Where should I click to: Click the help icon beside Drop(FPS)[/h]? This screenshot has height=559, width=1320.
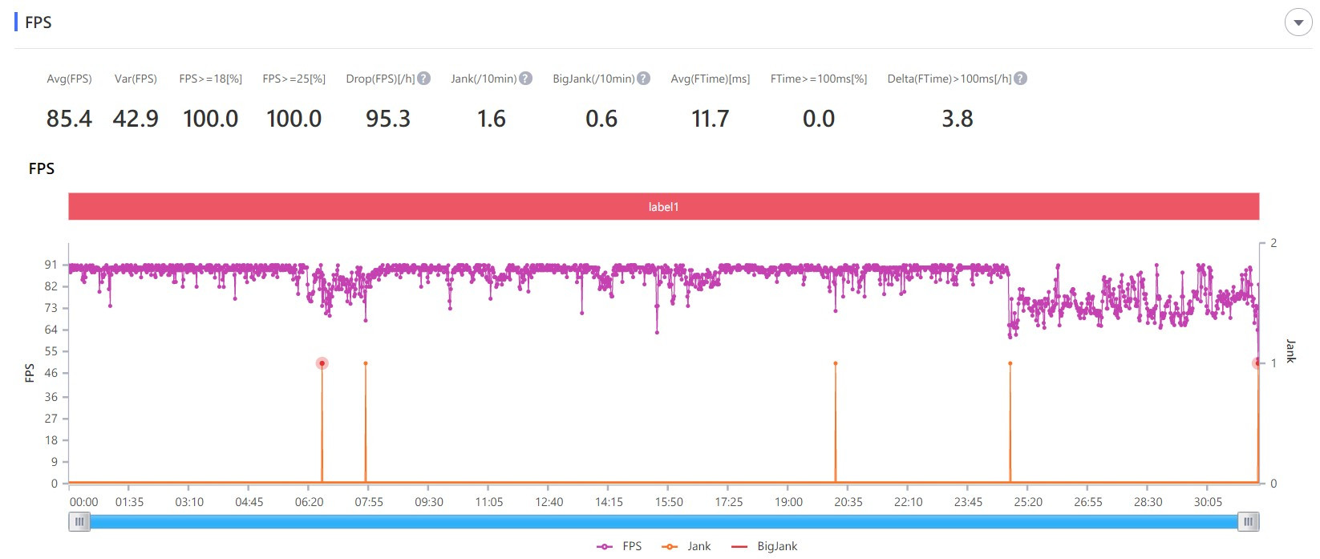424,79
